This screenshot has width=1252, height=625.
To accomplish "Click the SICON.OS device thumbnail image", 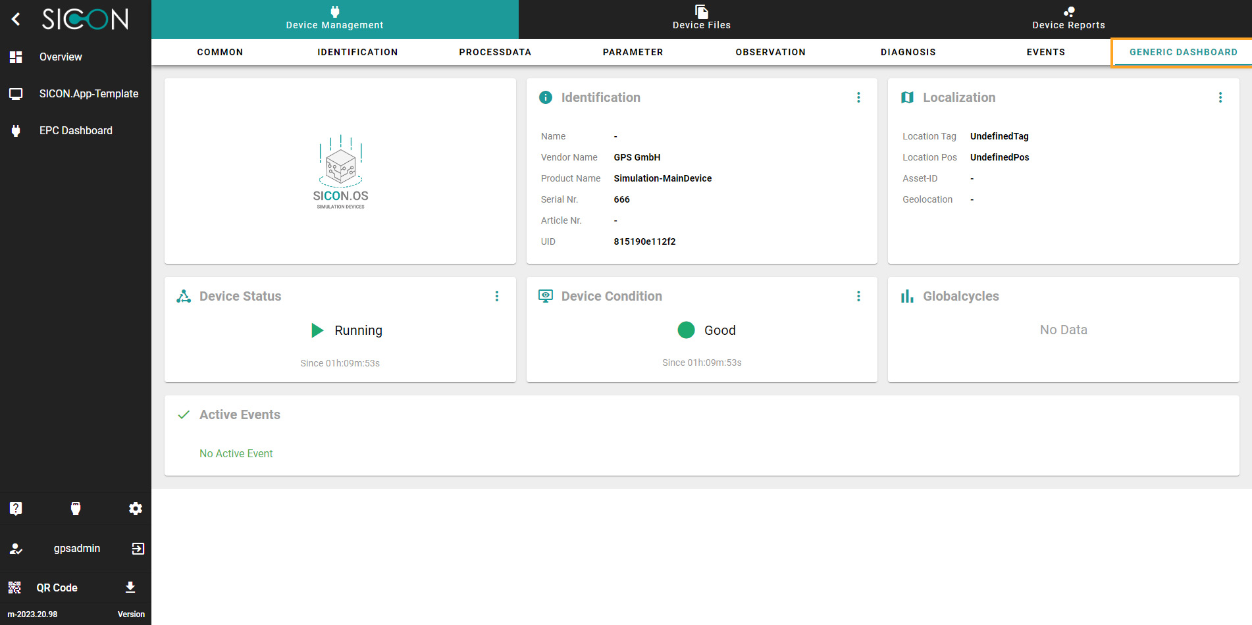I will (340, 171).
